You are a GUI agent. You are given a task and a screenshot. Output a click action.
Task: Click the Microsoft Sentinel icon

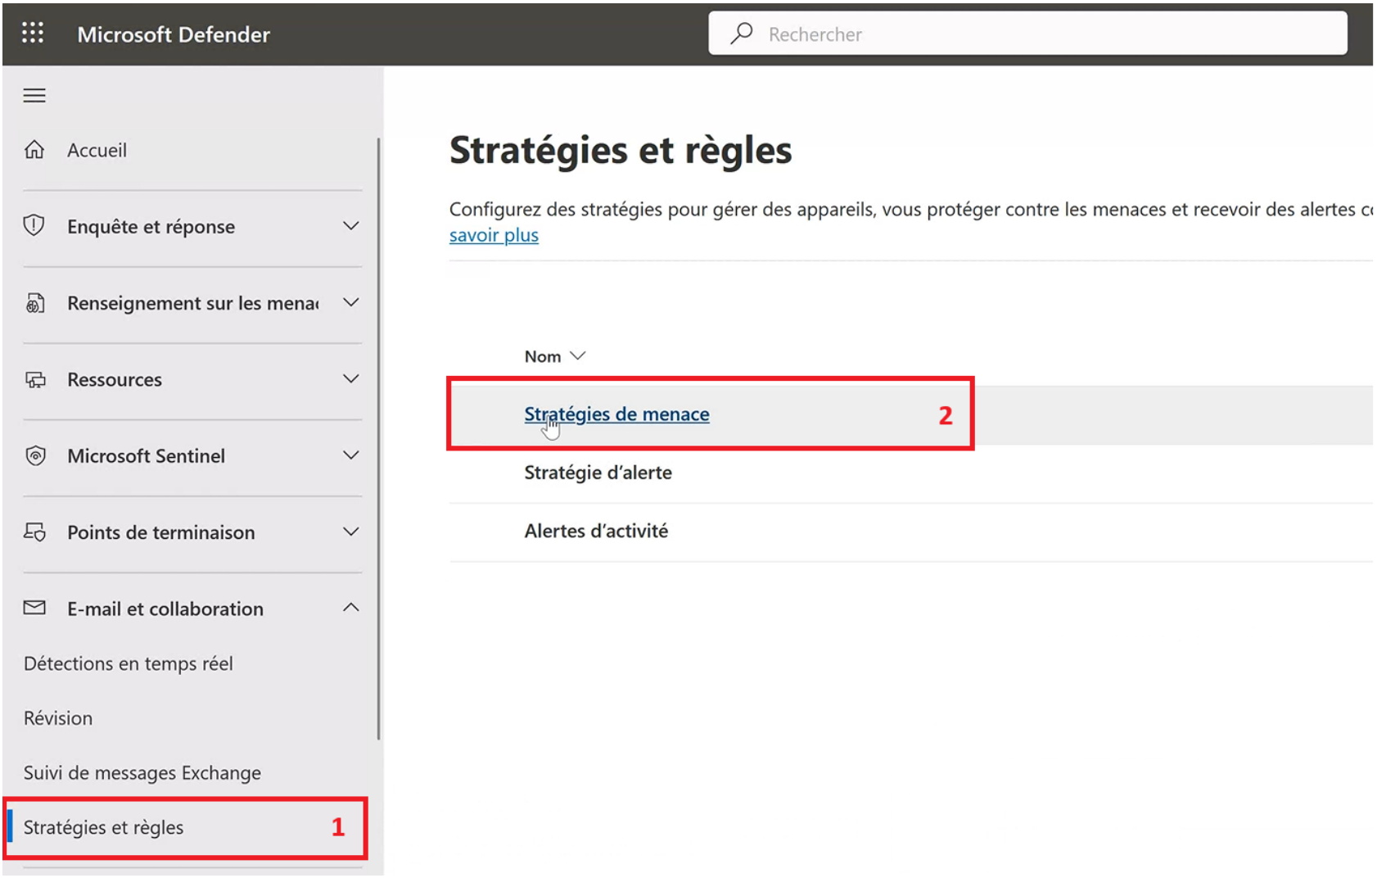34,455
